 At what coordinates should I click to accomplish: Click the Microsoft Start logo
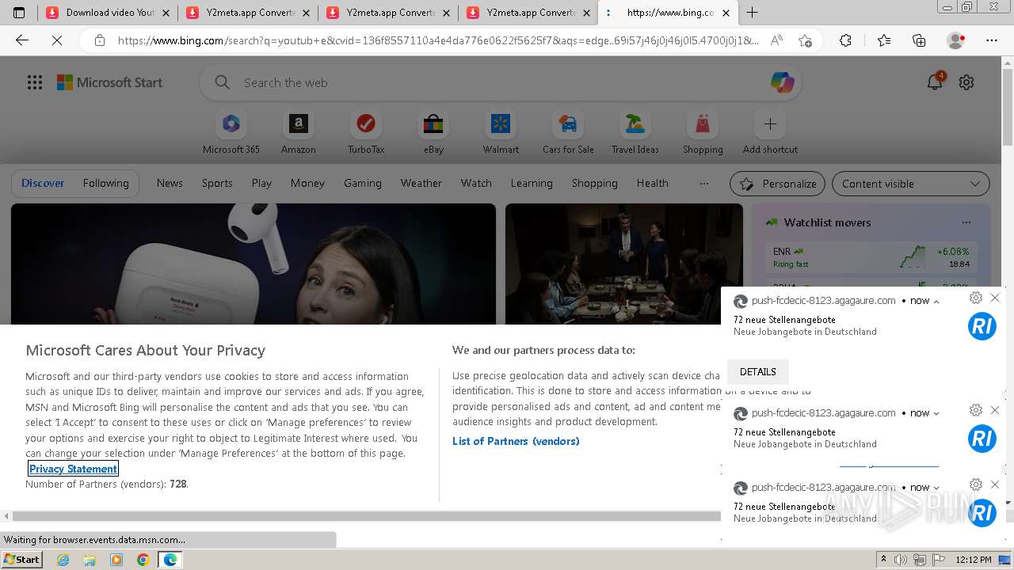click(109, 82)
